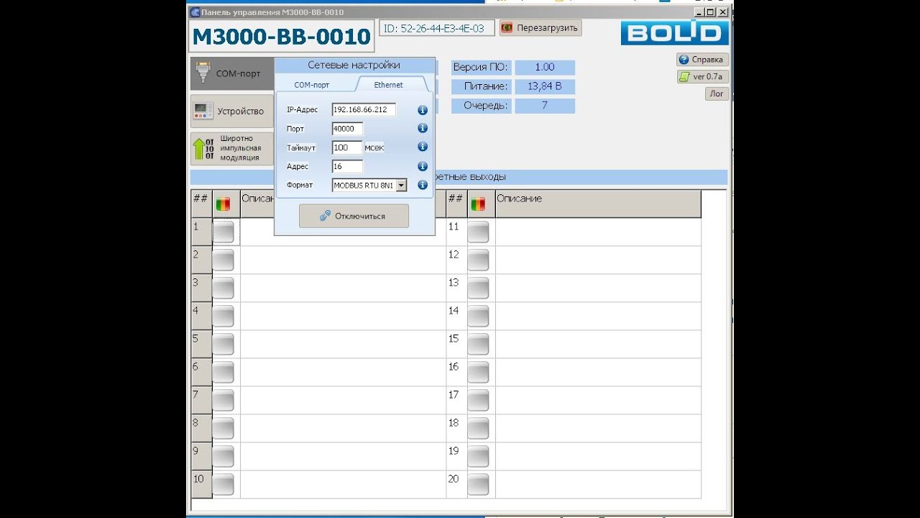
Task: Click the Порт input field
Action: [347, 129]
